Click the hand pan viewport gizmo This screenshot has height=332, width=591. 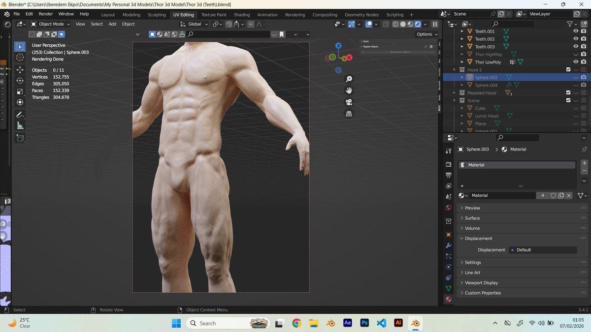[x=349, y=91]
